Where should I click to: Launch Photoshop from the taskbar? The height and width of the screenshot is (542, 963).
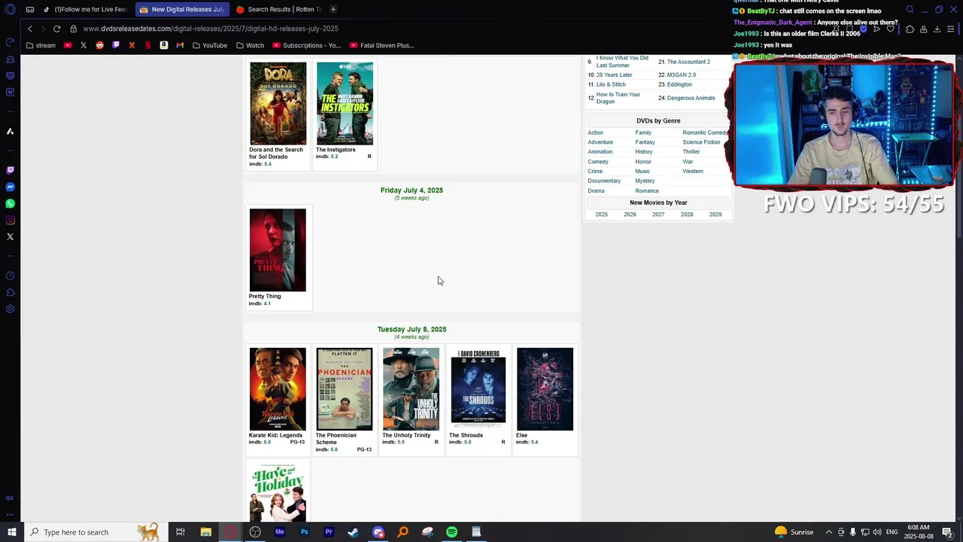[304, 532]
